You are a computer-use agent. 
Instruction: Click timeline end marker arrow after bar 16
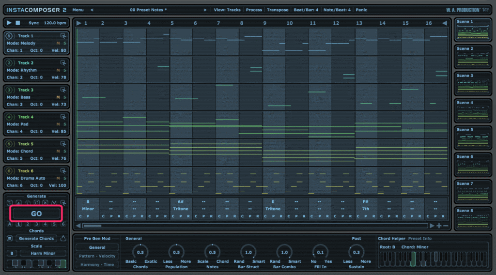tap(445, 23)
